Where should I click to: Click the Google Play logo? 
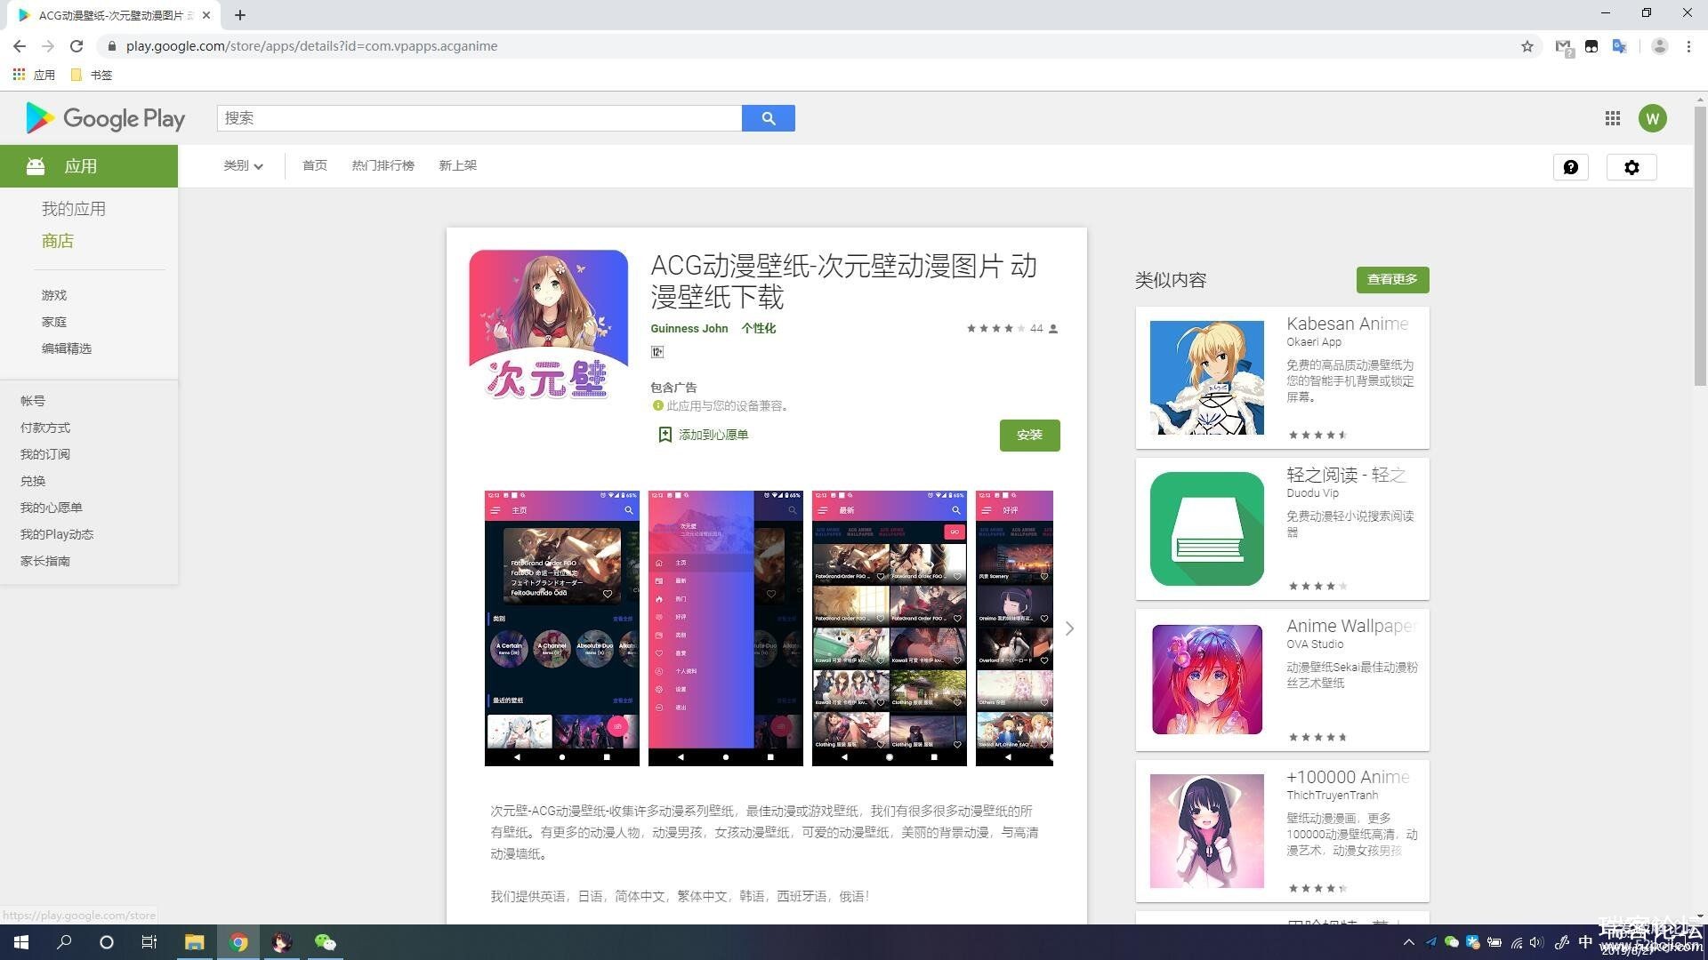tap(105, 118)
